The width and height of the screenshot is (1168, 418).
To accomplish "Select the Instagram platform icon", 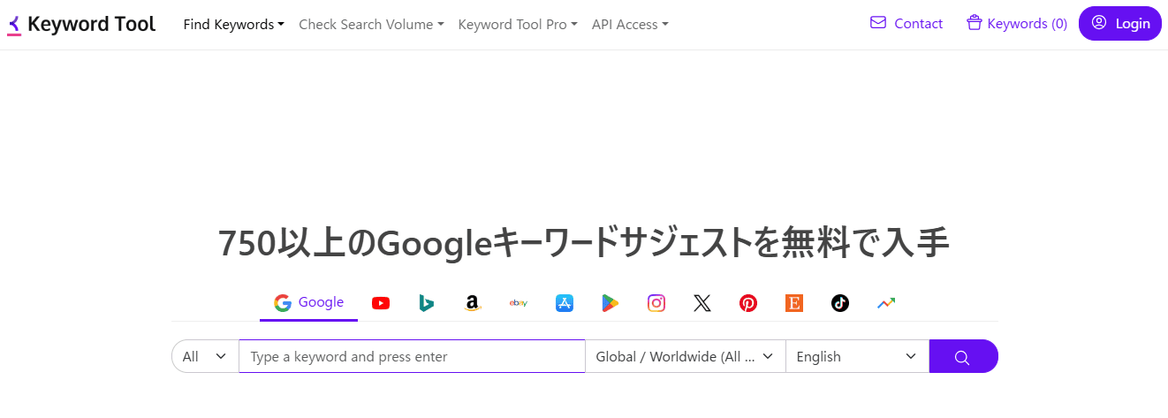I will pos(656,303).
